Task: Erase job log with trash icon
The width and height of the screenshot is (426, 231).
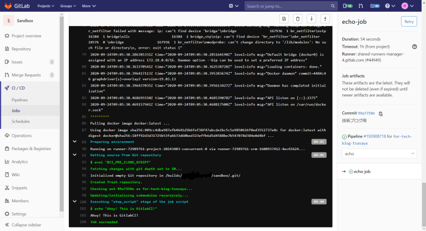Action: coord(298,19)
